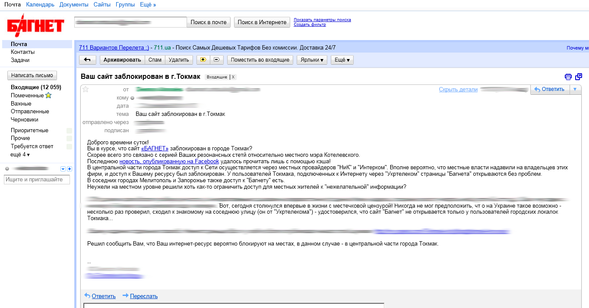Click the Написать письмо compose button
The height and width of the screenshot is (308, 589).
click(x=32, y=75)
